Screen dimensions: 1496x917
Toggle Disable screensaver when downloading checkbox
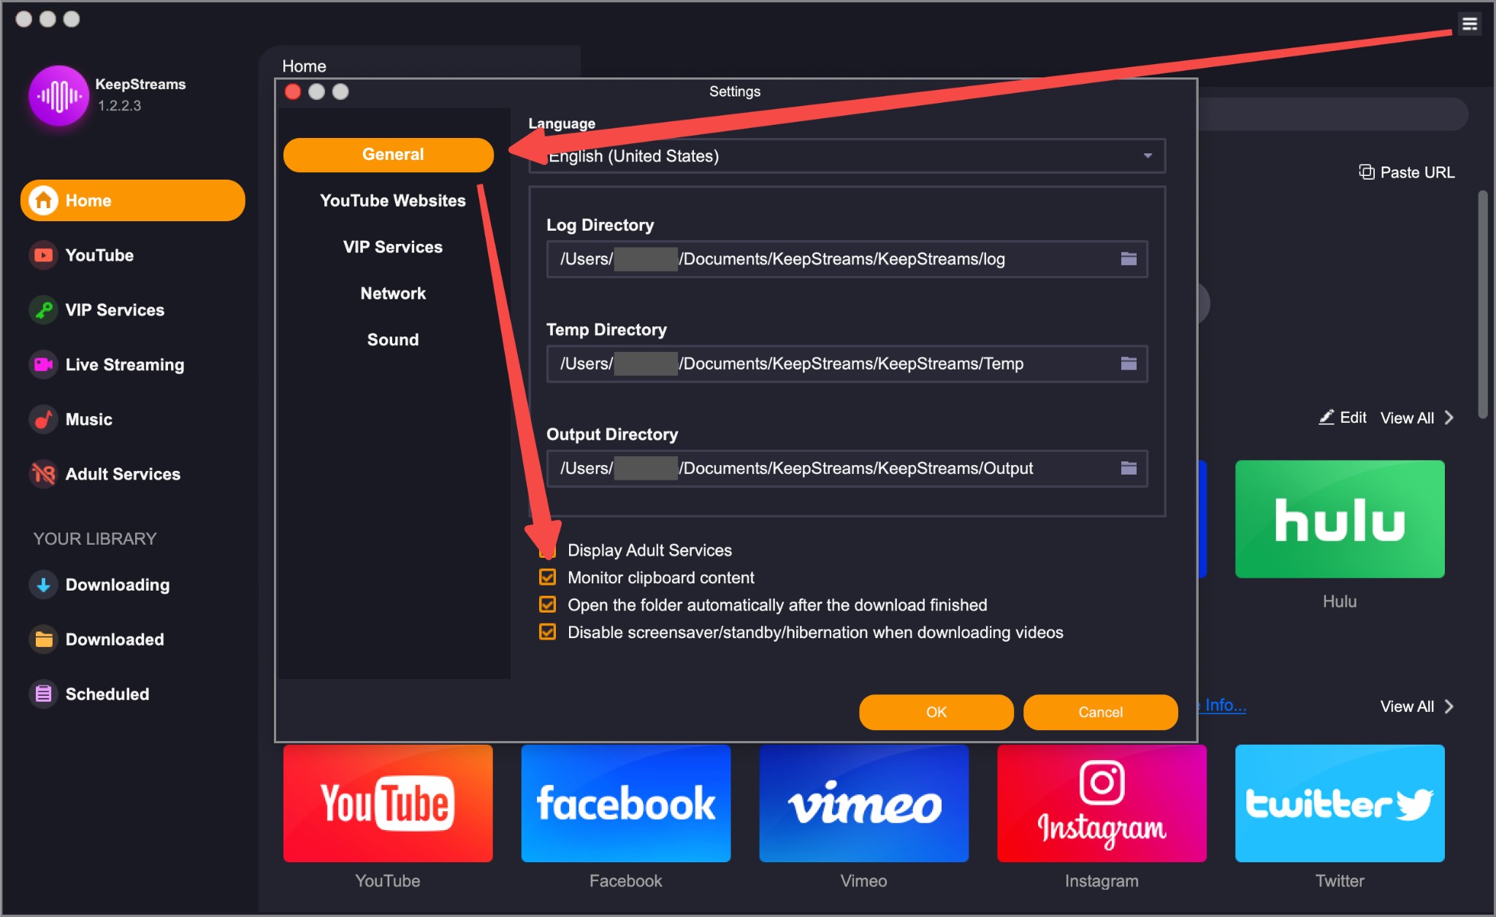click(x=547, y=632)
